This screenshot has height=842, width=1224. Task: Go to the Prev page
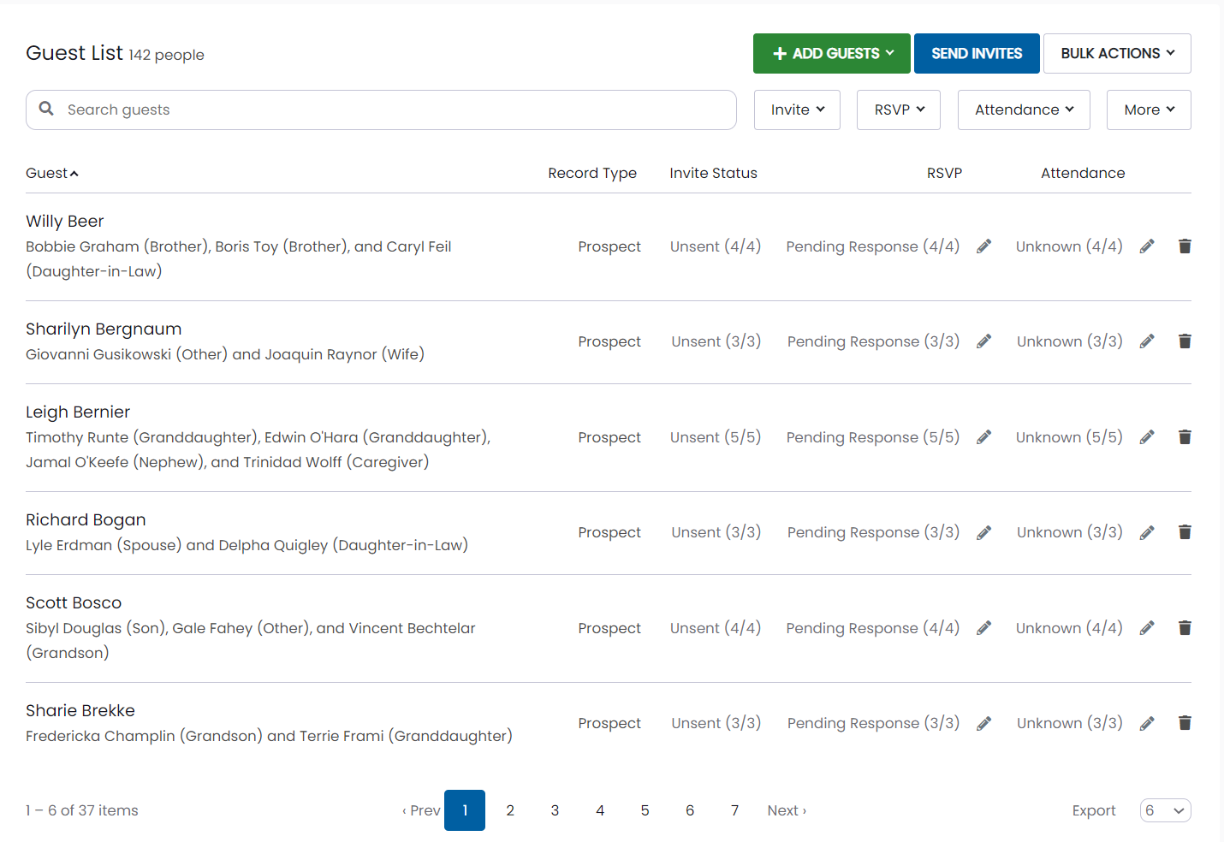pos(421,810)
